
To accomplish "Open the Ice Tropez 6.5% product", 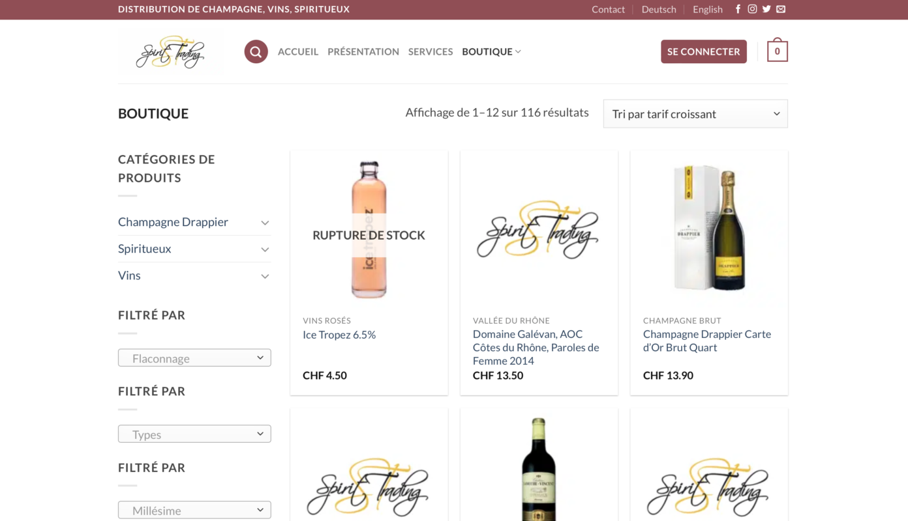I will pyautogui.click(x=339, y=335).
